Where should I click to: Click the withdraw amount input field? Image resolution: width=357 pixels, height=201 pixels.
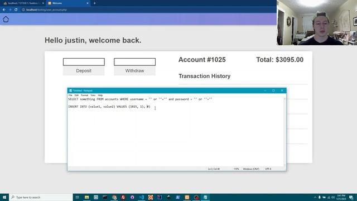click(x=135, y=62)
